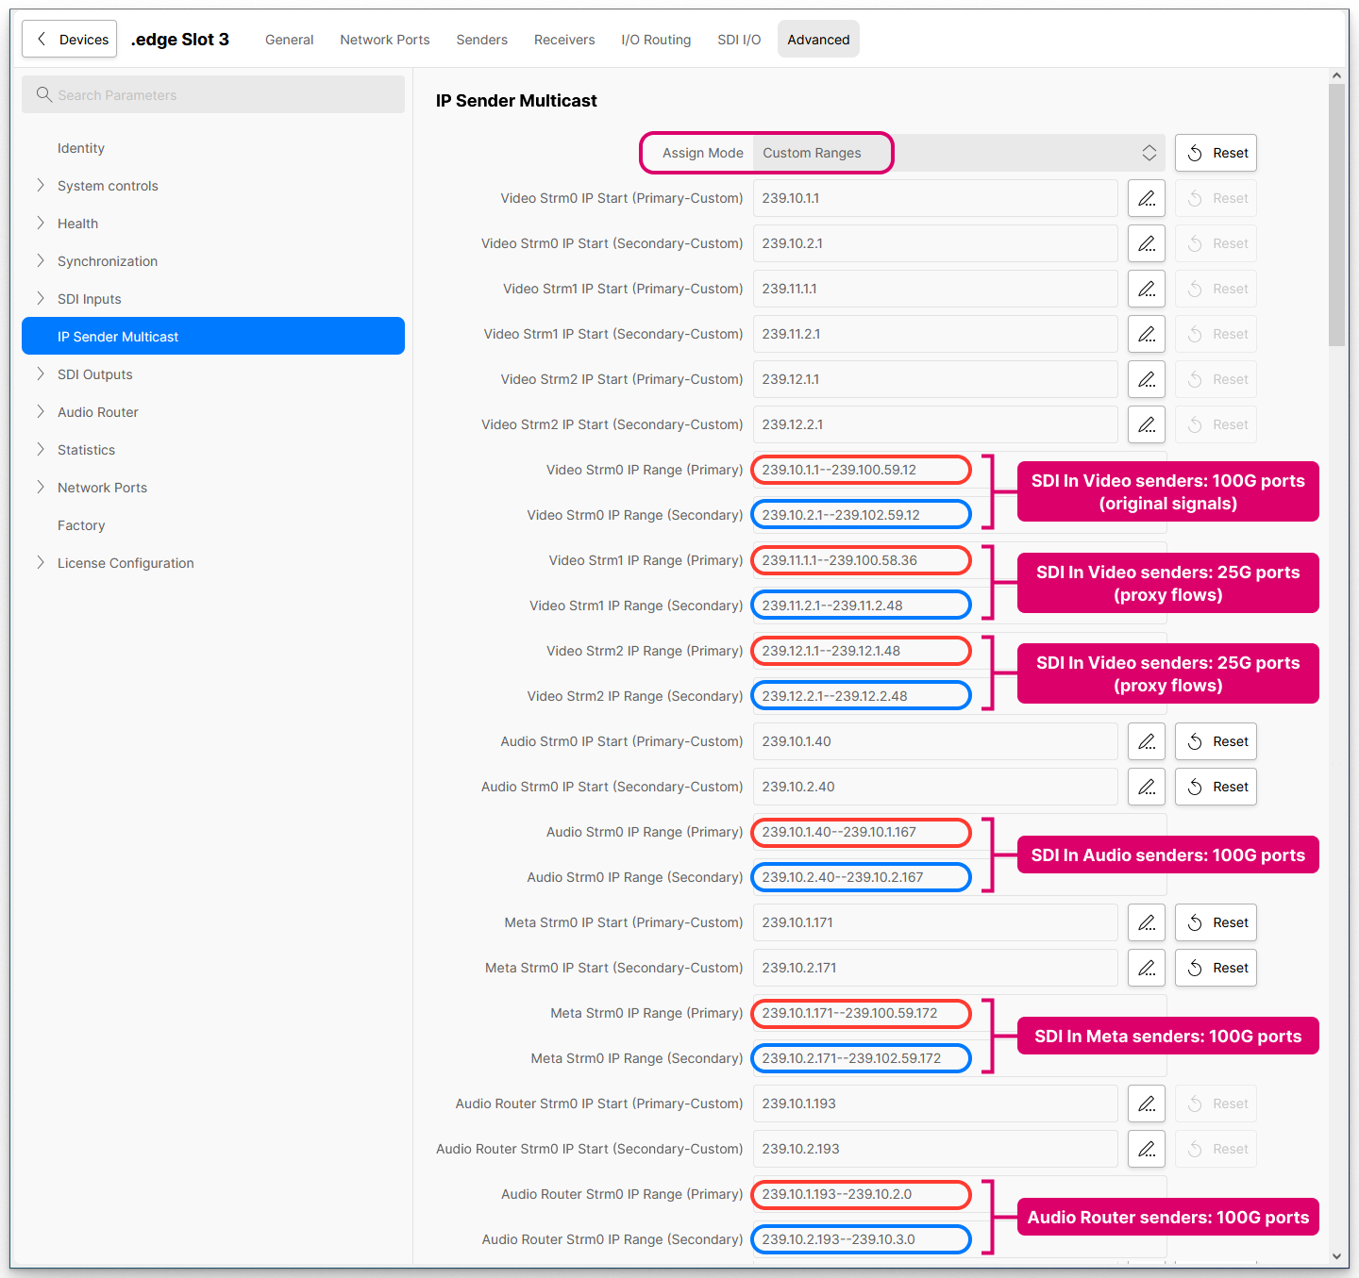Go back to Devices
Viewport: 1359px width, 1278px height.
(70, 40)
